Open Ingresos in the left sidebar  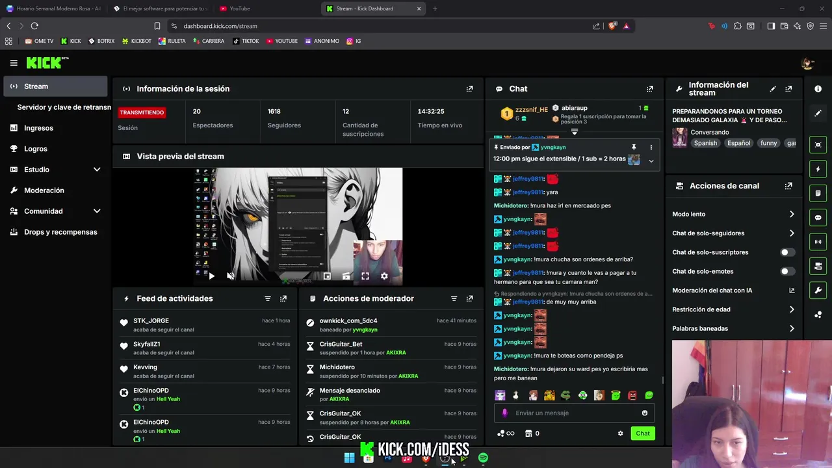55,128
